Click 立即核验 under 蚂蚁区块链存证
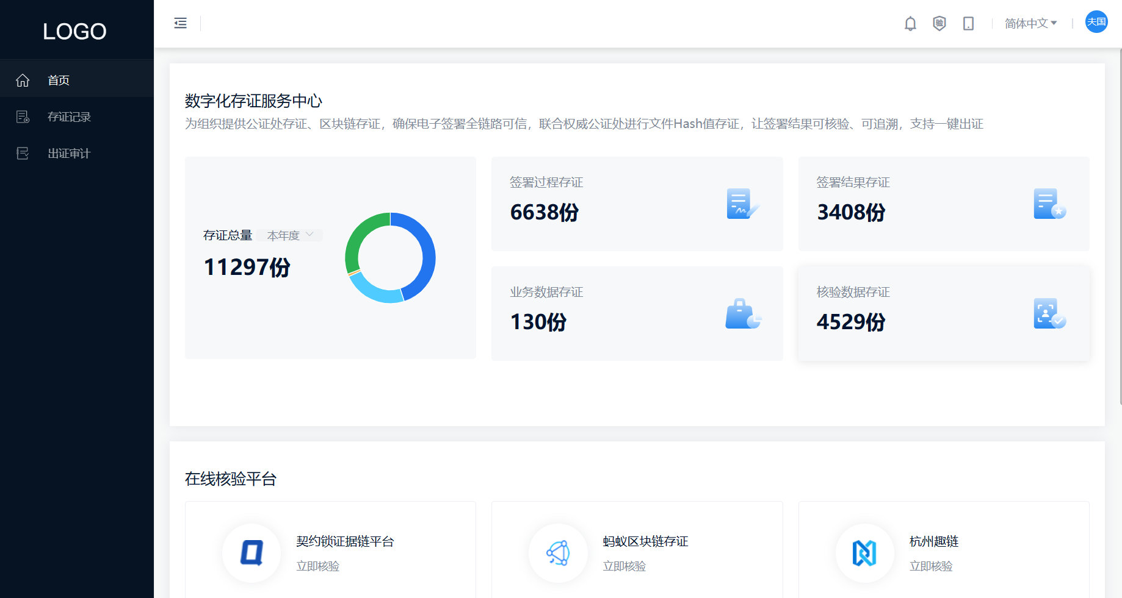1122x598 pixels. pos(623,566)
